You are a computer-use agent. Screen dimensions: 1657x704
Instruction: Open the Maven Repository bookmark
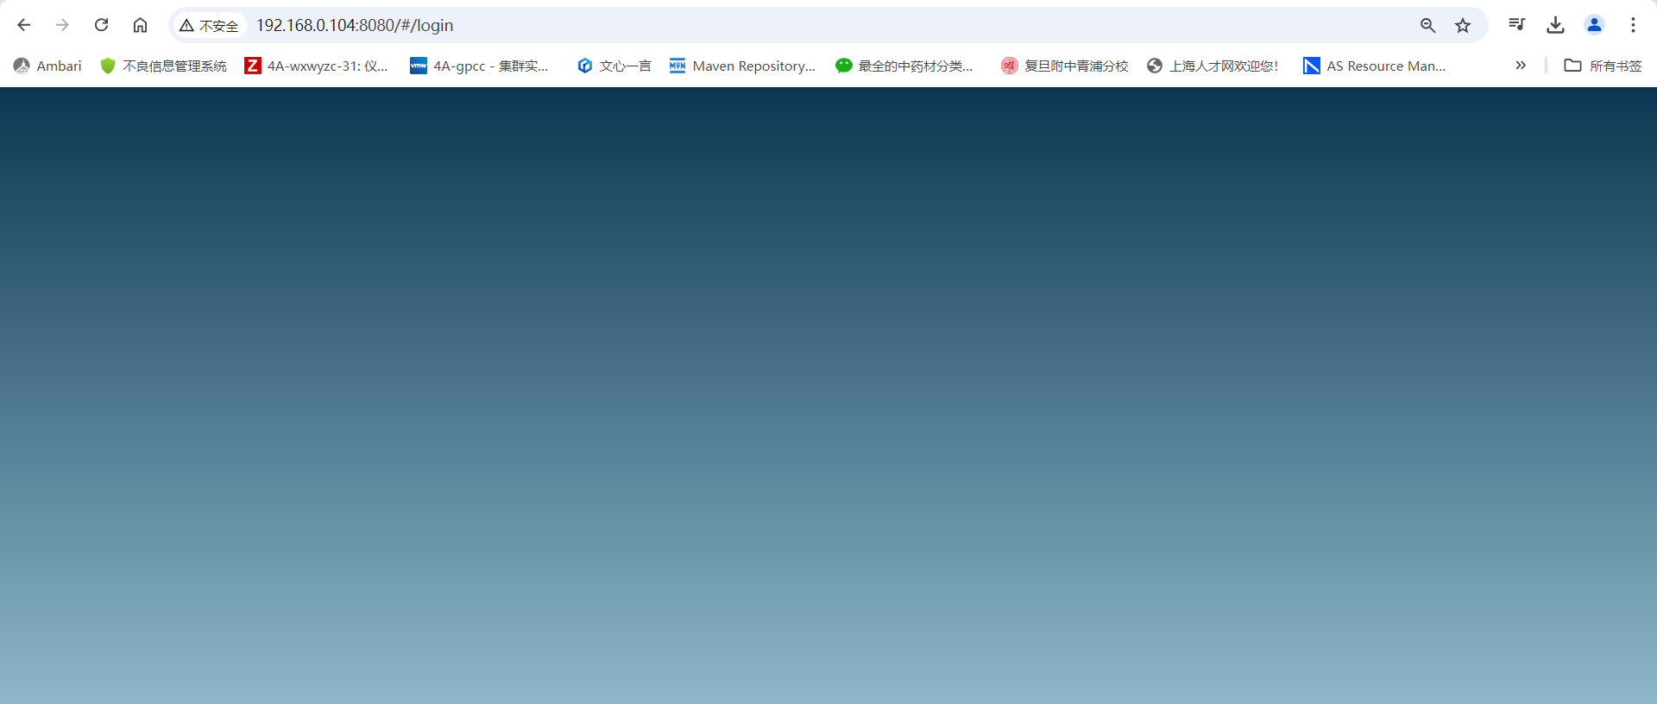[x=742, y=66]
